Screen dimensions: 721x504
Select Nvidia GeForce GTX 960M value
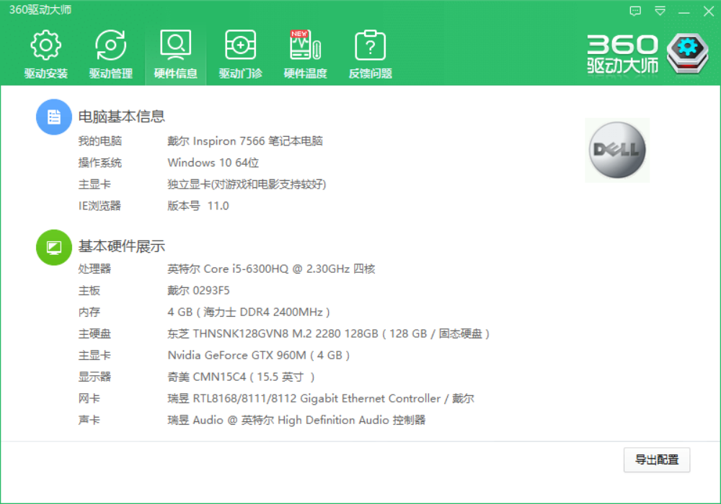point(259,355)
